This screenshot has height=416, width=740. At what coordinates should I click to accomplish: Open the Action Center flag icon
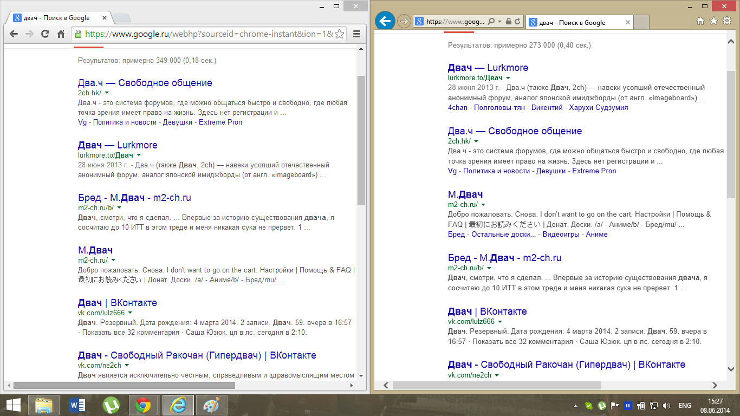[615, 405]
